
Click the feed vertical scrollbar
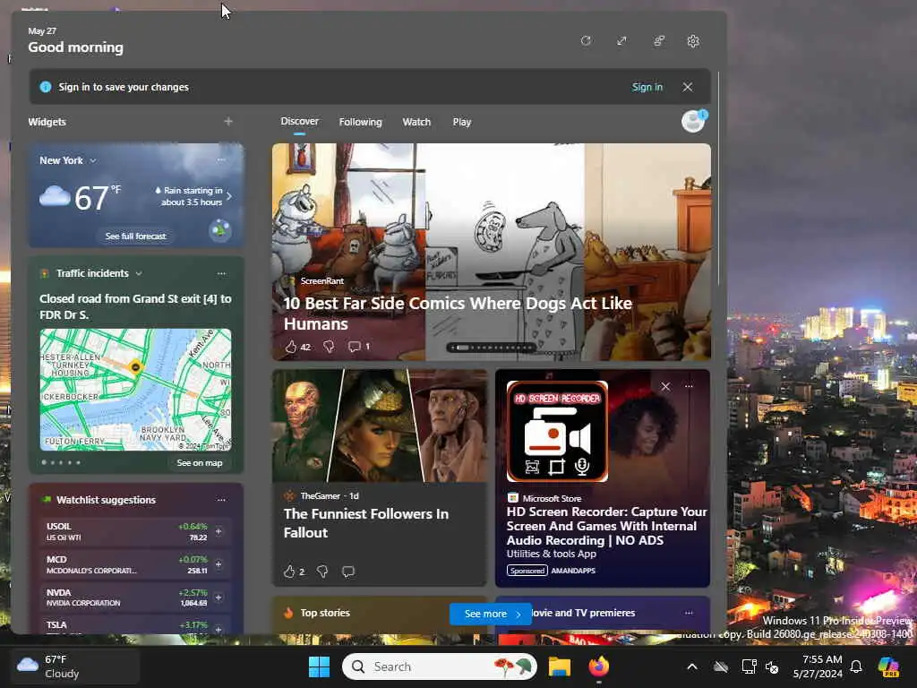pos(718,178)
